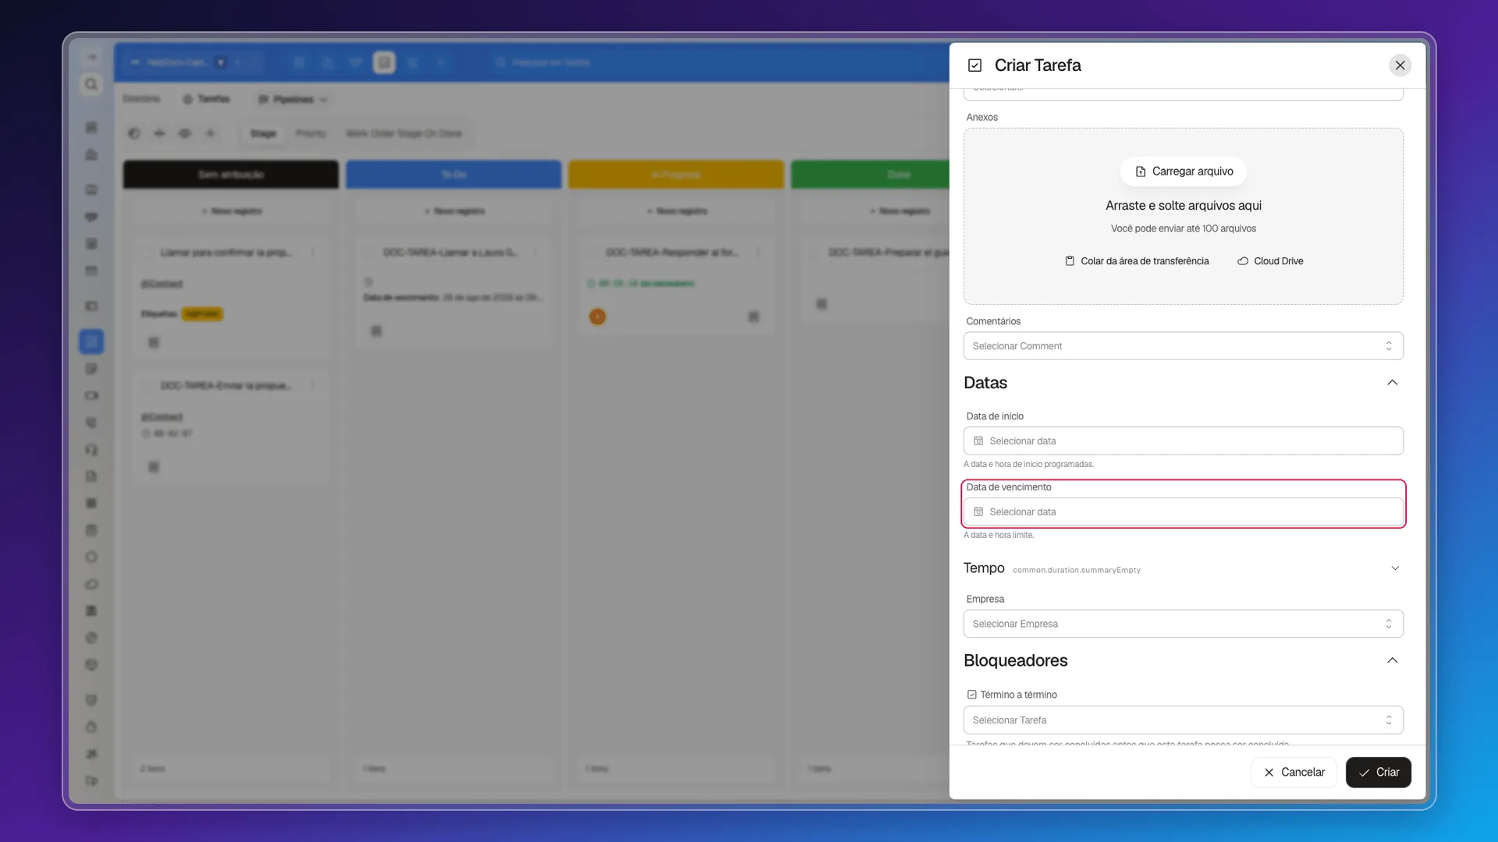Click the black Sem atribuição column header

[231, 175]
